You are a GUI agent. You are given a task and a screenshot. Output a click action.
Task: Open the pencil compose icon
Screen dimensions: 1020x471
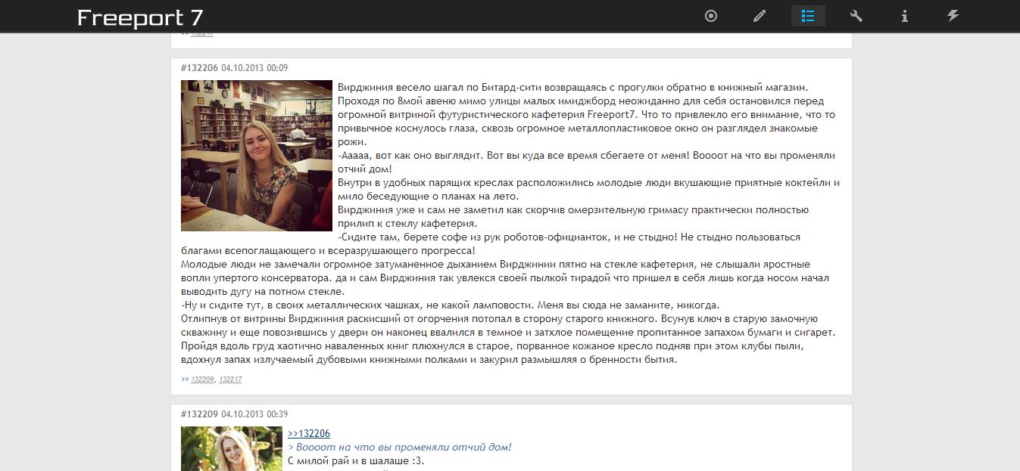[x=760, y=16]
